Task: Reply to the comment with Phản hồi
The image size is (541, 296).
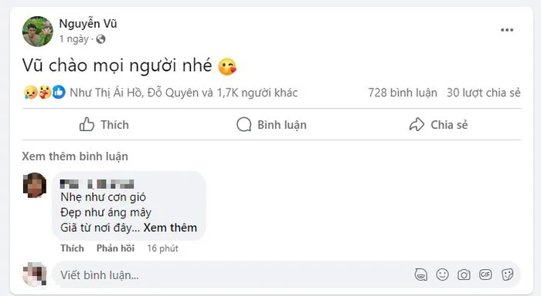Action: pyautogui.click(x=116, y=248)
